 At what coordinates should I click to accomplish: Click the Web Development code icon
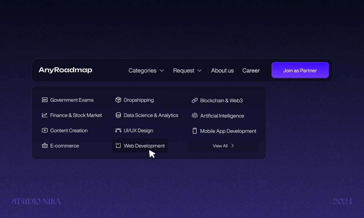[x=118, y=145]
